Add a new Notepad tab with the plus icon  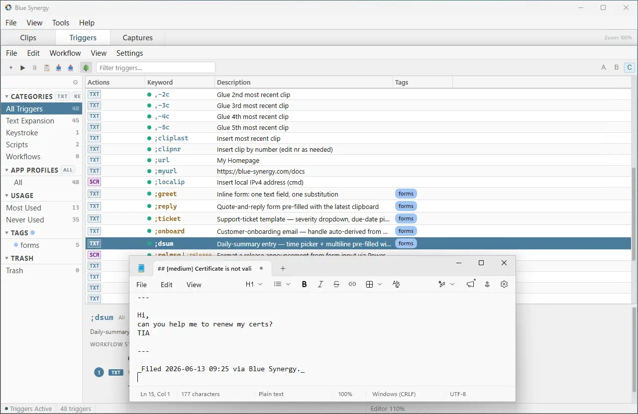[x=283, y=268]
